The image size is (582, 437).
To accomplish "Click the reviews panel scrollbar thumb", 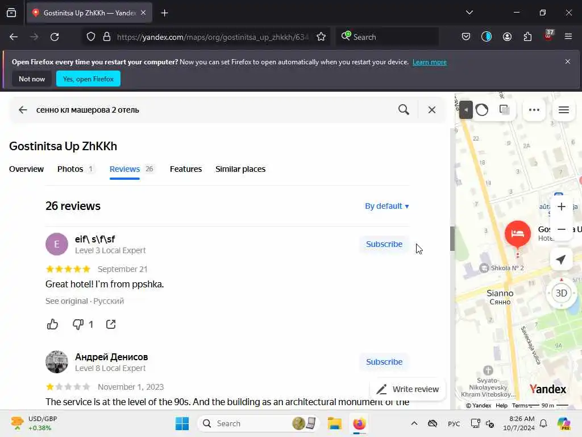I will (452, 238).
